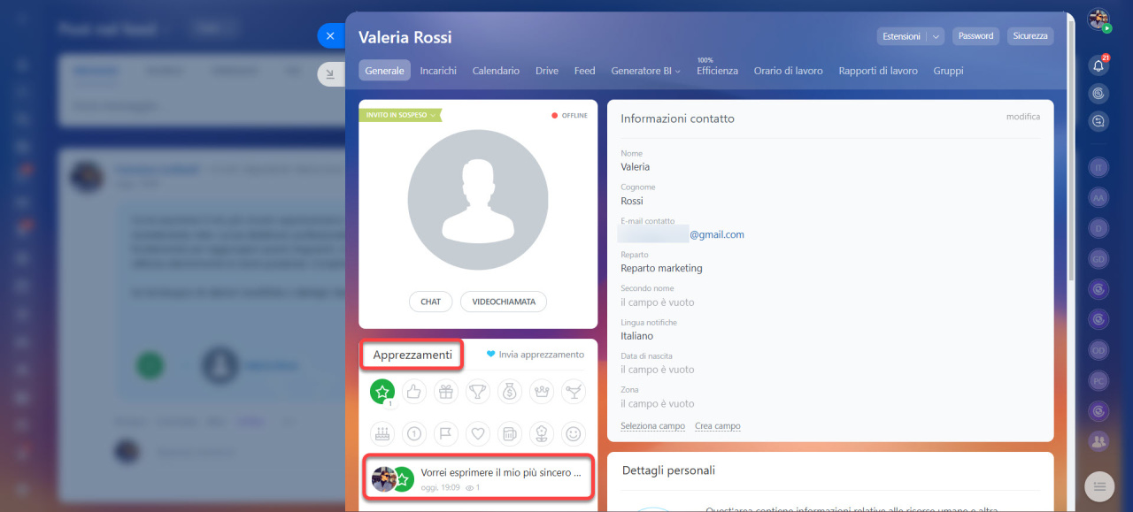Open the chat search icon below the spiral
Screen dimensions: 1133x512
[x=1098, y=121]
